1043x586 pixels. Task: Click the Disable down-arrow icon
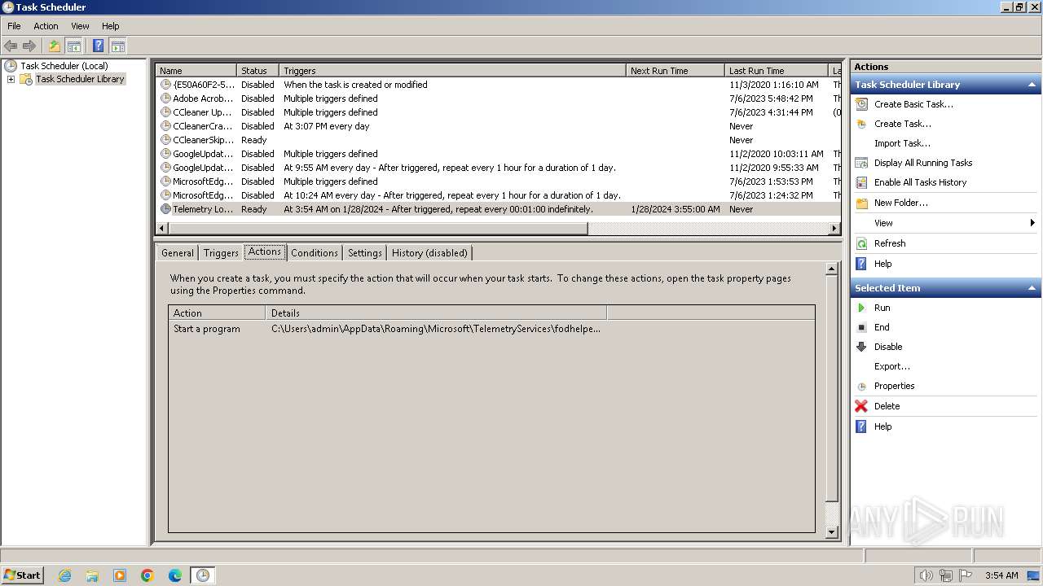pyautogui.click(x=861, y=347)
